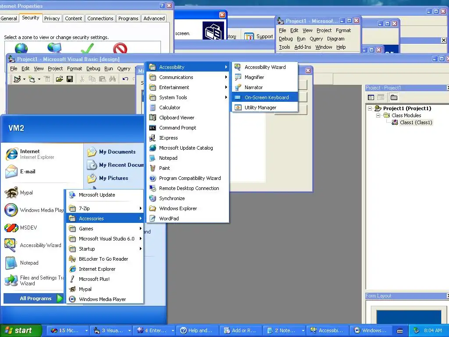Image resolution: width=449 pixels, height=337 pixels.
Task: Expand the Games program folder
Action: coord(105,229)
